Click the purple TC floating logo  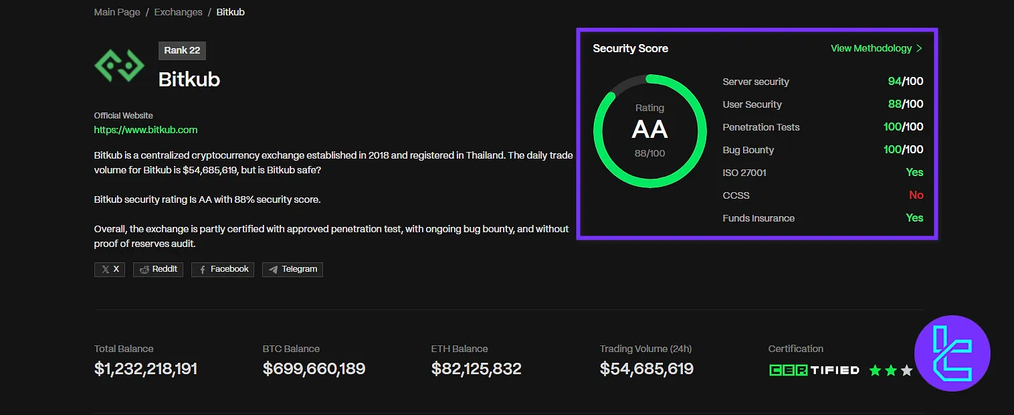click(x=952, y=353)
